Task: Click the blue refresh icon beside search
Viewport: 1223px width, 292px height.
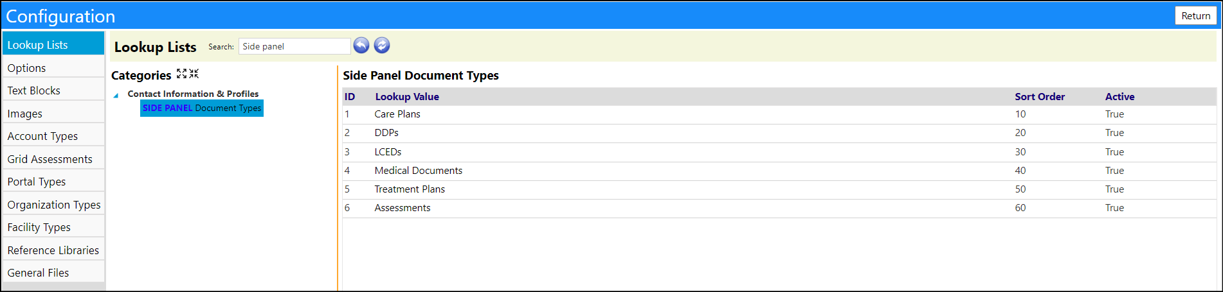Action: tap(382, 46)
